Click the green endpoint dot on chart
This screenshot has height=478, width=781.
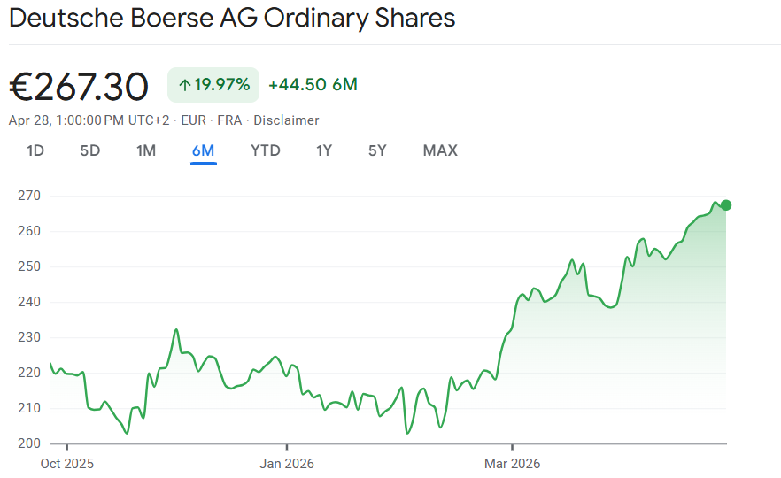click(726, 205)
